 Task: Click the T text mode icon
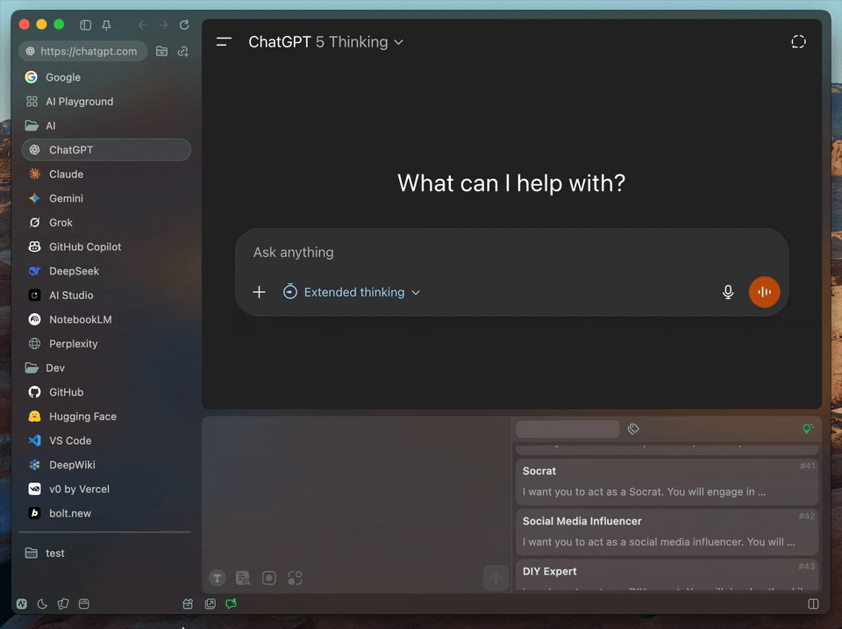coord(217,578)
